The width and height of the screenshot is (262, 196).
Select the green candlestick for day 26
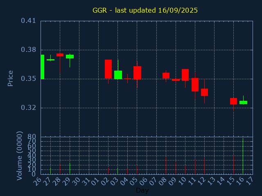[x=43, y=67]
